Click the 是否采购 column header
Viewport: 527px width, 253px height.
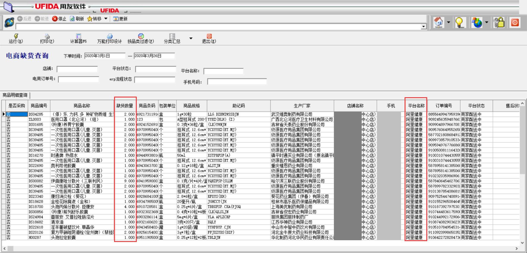click(17, 106)
